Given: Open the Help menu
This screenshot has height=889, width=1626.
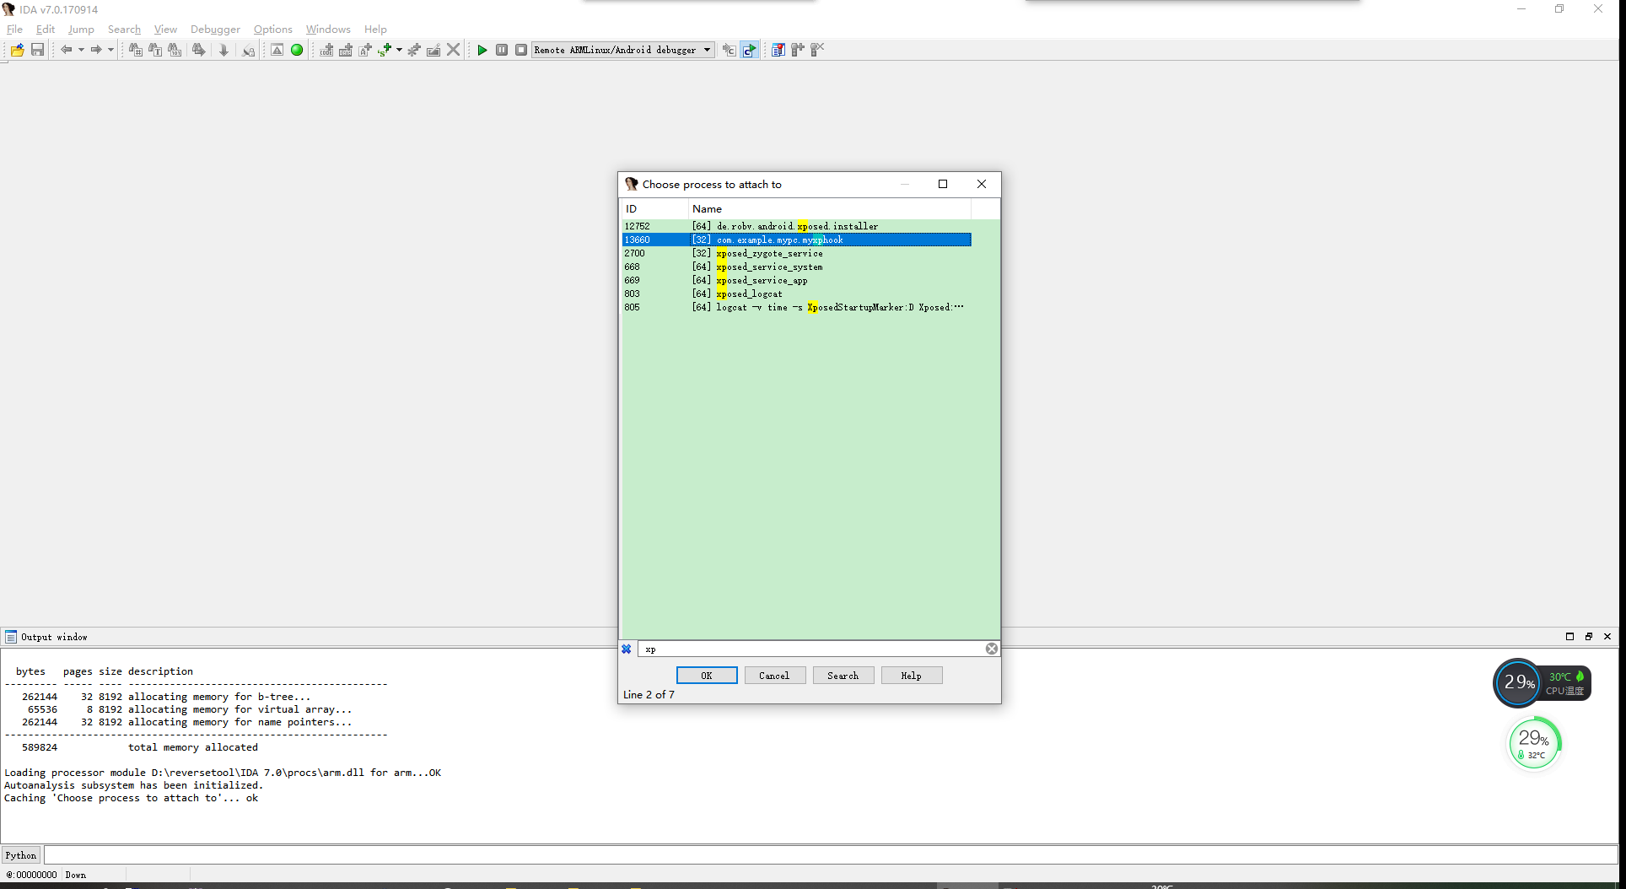Looking at the screenshot, I should (375, 29).
